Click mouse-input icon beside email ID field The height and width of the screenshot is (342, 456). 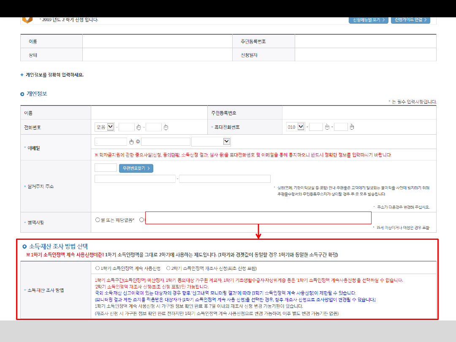(x=131, y=142)
